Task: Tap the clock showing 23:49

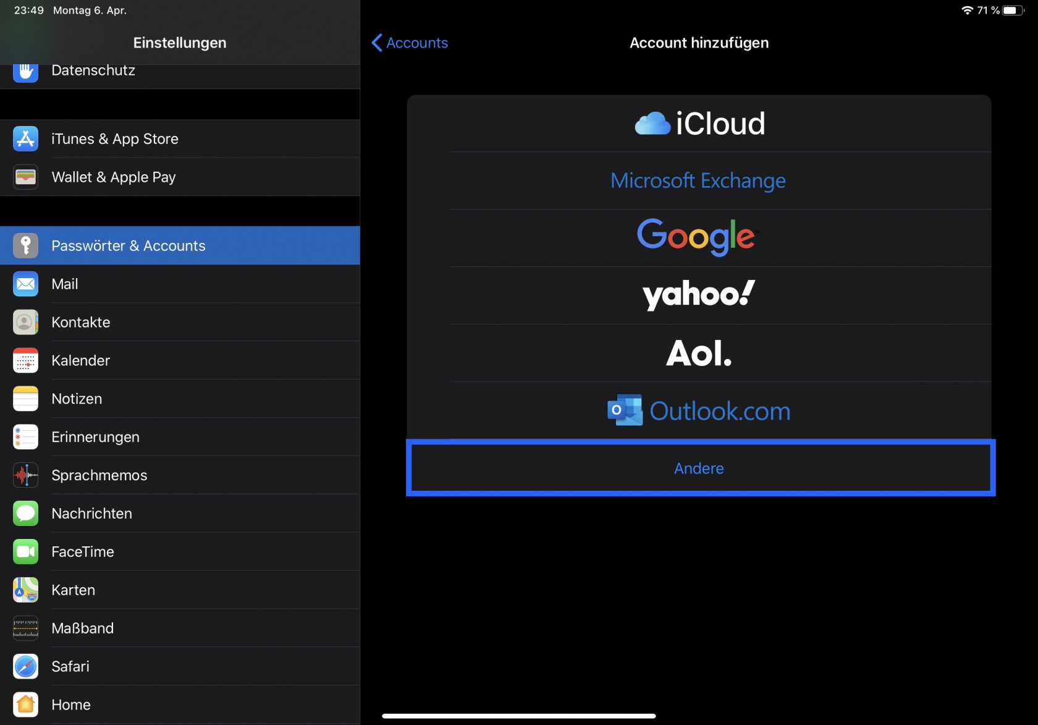Action: click(29, 11)
